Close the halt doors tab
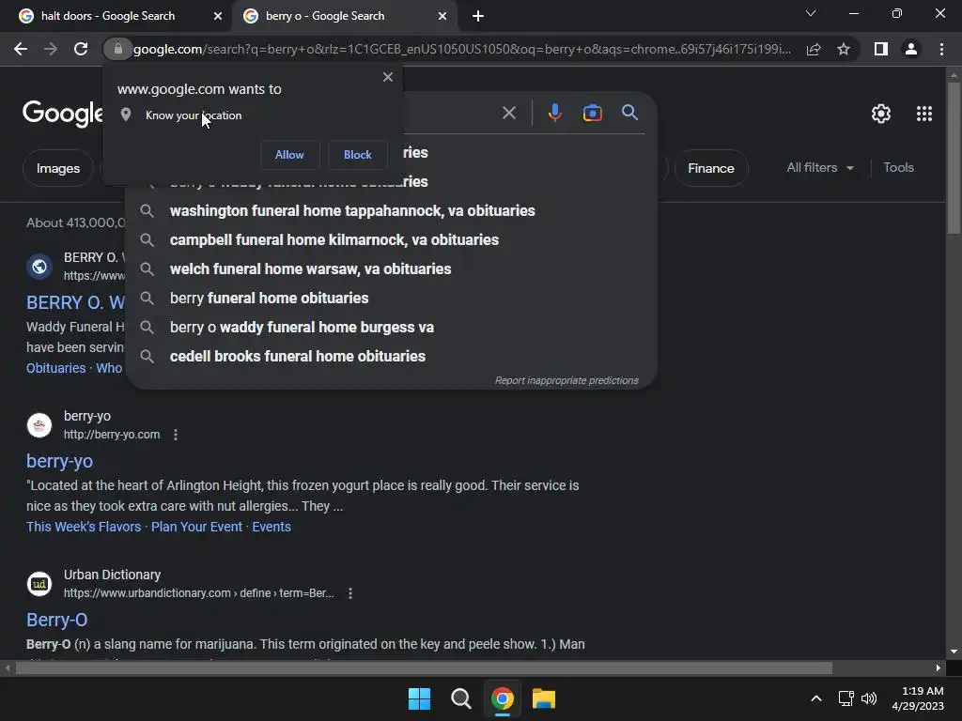 [218, 17]
